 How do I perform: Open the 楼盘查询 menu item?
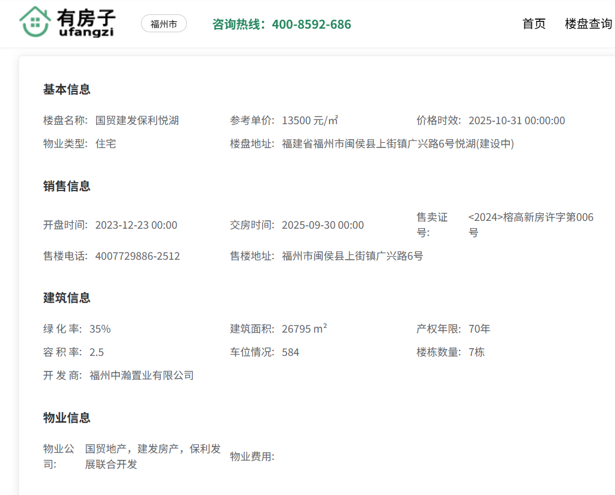tap(588, 24)
